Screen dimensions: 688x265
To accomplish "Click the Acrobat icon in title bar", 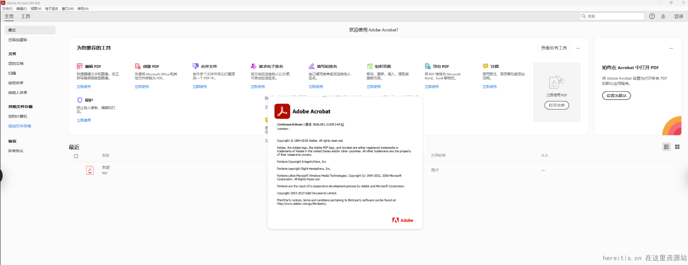I will [3, 3].
